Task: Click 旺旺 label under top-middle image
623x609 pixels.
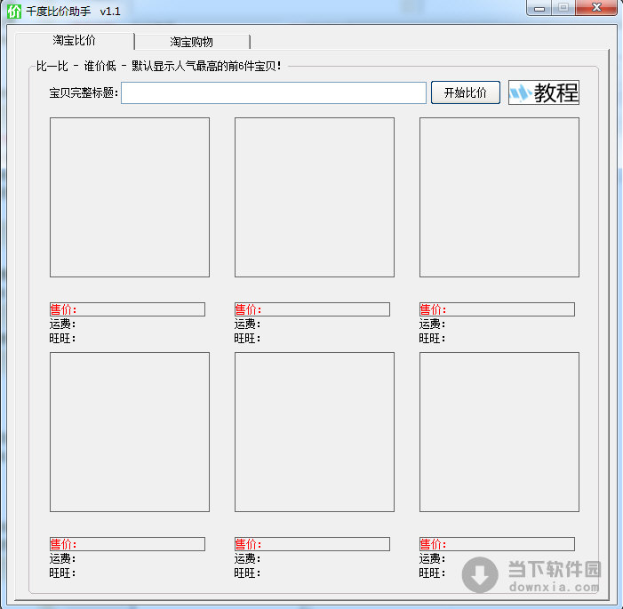Action: point(247,339)
